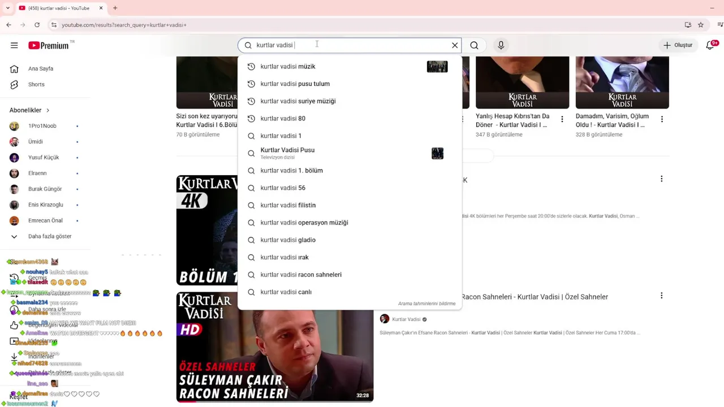Go back with browser back arrow

(8, 25)
